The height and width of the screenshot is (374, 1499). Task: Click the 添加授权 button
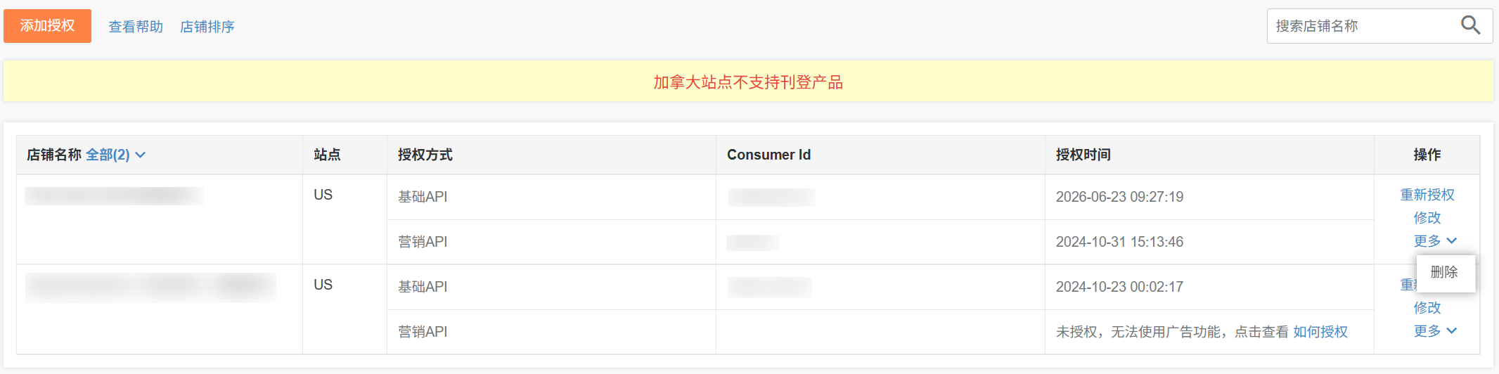tap(47, 26)
